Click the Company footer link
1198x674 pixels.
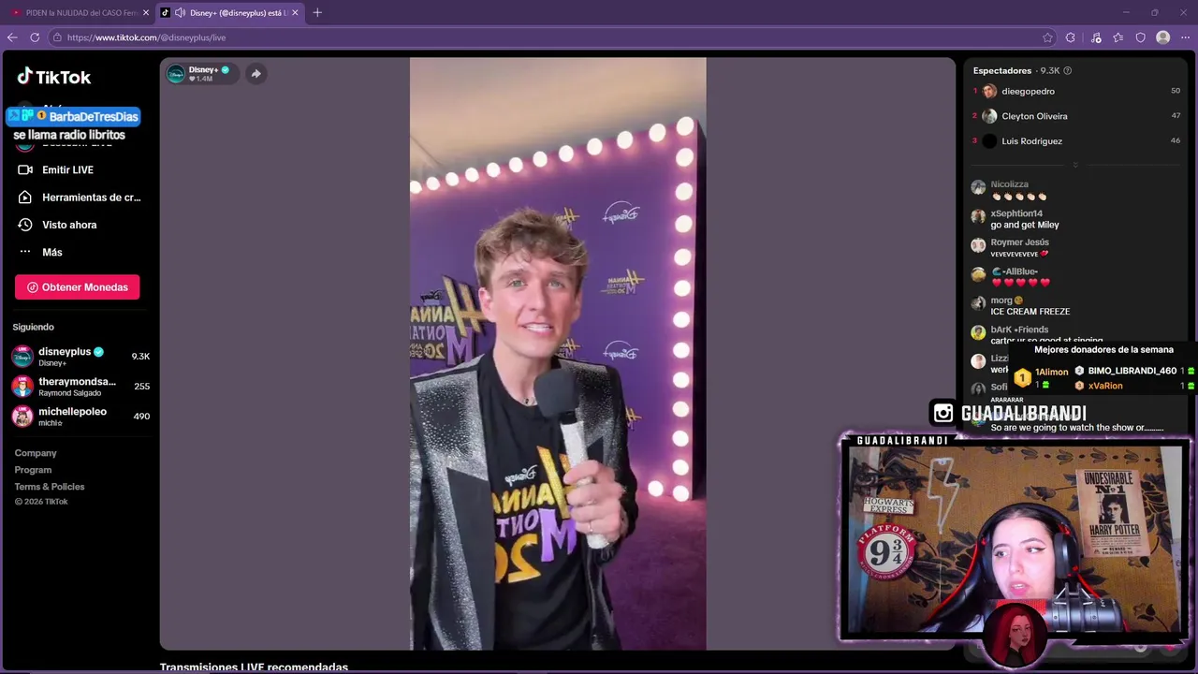(36, 453)
